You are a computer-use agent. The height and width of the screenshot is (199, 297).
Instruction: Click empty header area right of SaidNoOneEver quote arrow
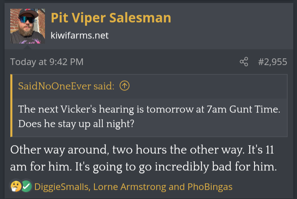pos(208,86)
